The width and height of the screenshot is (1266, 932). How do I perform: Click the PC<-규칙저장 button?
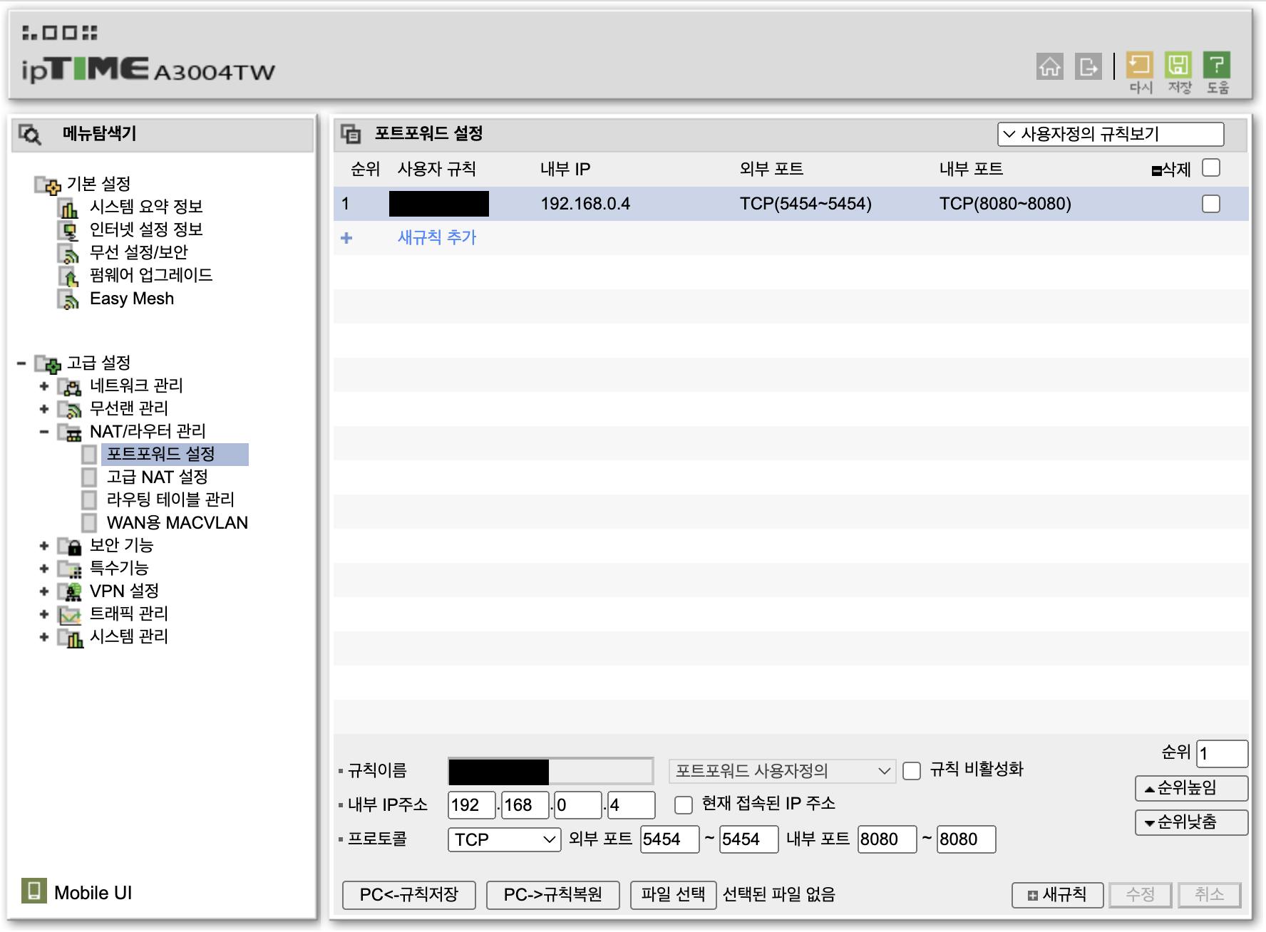tap(409, 895)
